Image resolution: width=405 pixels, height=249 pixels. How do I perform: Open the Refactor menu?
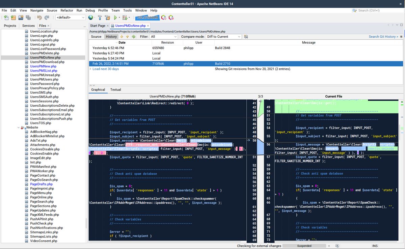(67, 10)
